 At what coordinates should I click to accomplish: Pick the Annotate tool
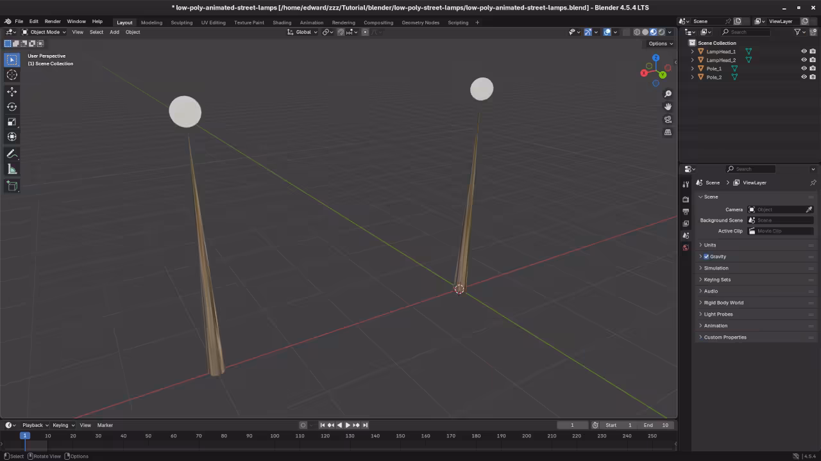pos(12,153)
